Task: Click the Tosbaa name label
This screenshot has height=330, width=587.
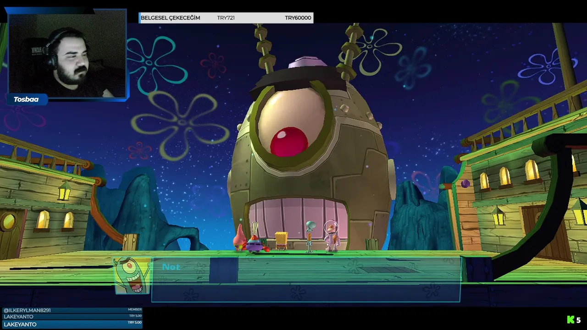Action: coord(26,99)
